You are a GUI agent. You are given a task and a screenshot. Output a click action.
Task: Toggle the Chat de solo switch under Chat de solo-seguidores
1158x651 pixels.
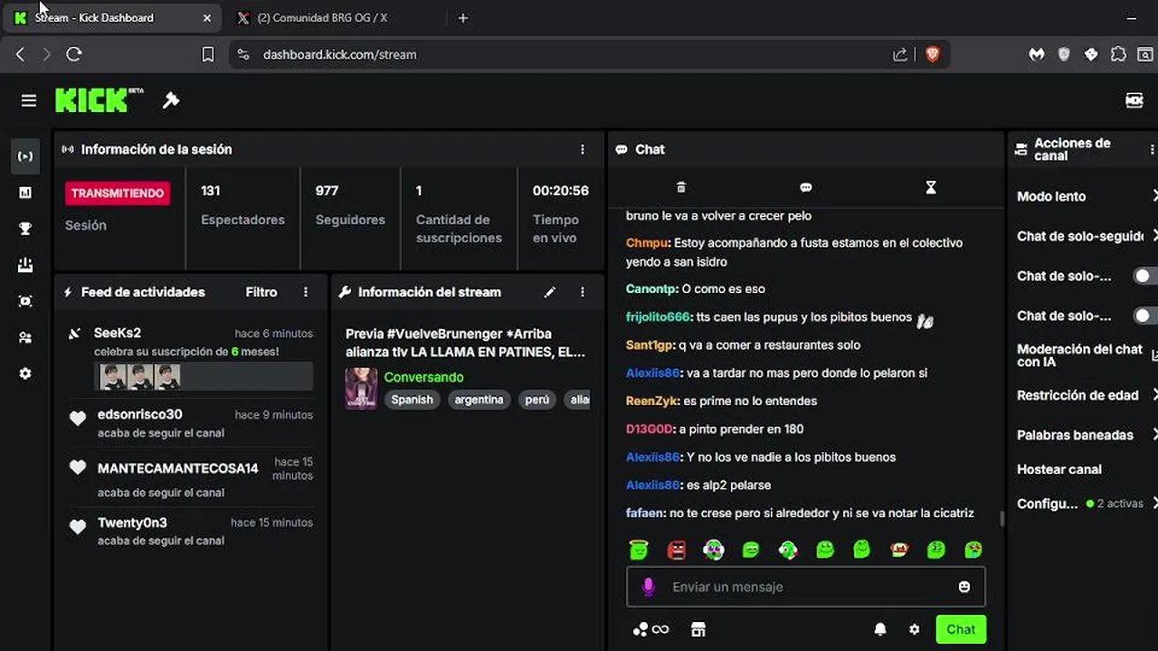pyautogui.click(x=1145, y=276)
